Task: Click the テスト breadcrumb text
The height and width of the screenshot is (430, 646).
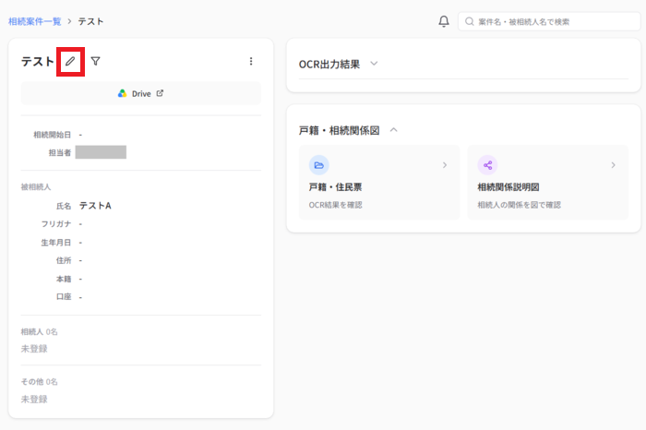Action: click(x=90, y=21)
